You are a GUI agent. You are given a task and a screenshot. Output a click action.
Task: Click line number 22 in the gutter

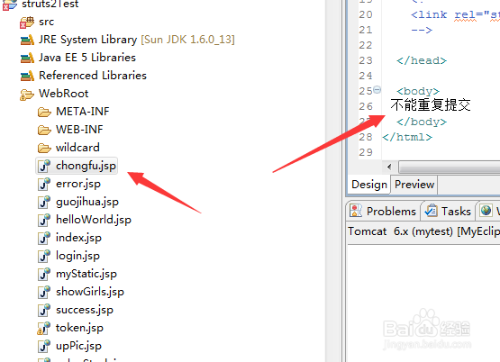[366, 45]
